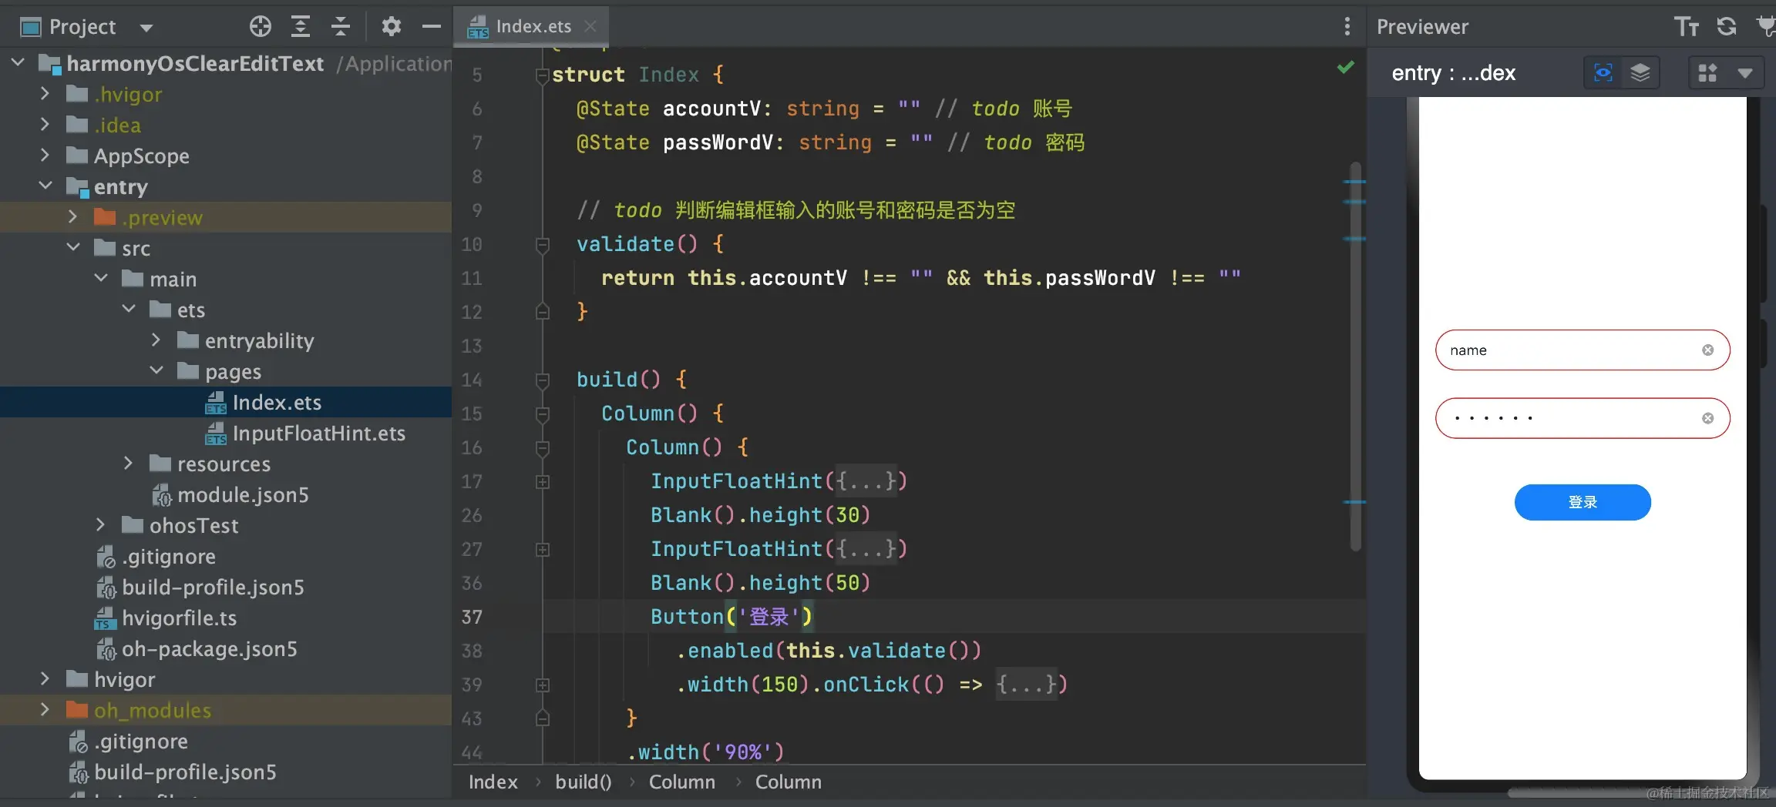Expand all project tree nodes icon
The width and height of the screenshot is (1776, 807).
point(301,27)
